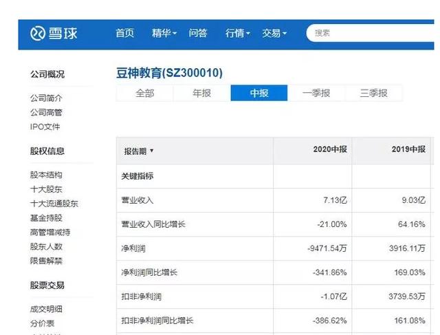
Task: Click the 豆神教育(SZ300010) stock title
Action: coord(170,73)
